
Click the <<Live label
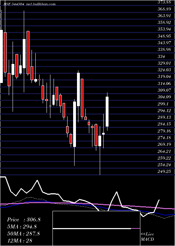click(x=147, y=234)
